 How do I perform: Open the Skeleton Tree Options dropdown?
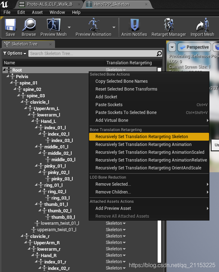(15, 53)
